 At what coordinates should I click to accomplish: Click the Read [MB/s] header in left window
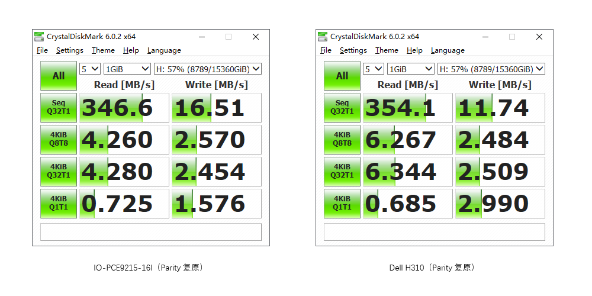point(124,85)
